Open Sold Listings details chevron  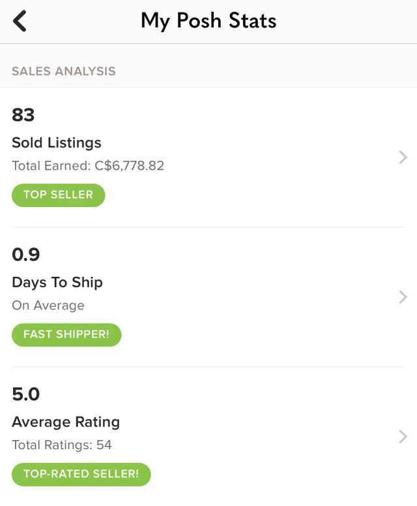coord(403,157)
